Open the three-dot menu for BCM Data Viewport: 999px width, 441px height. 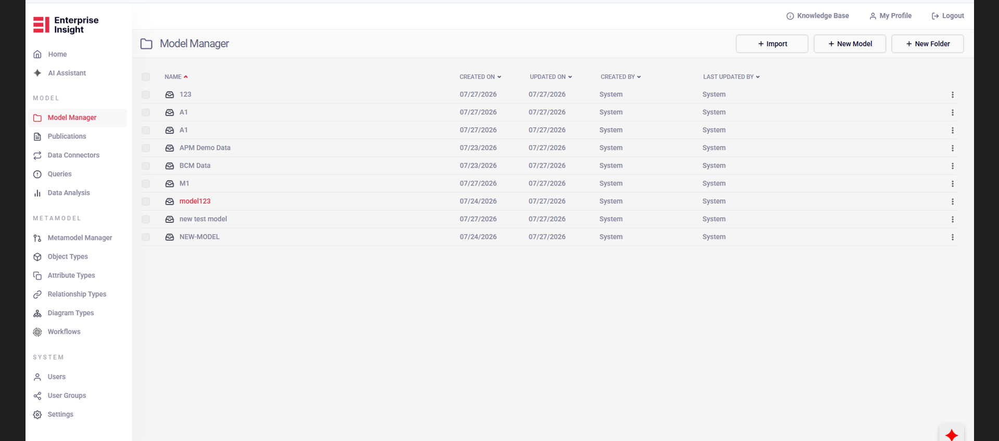(x=953, y=166)
